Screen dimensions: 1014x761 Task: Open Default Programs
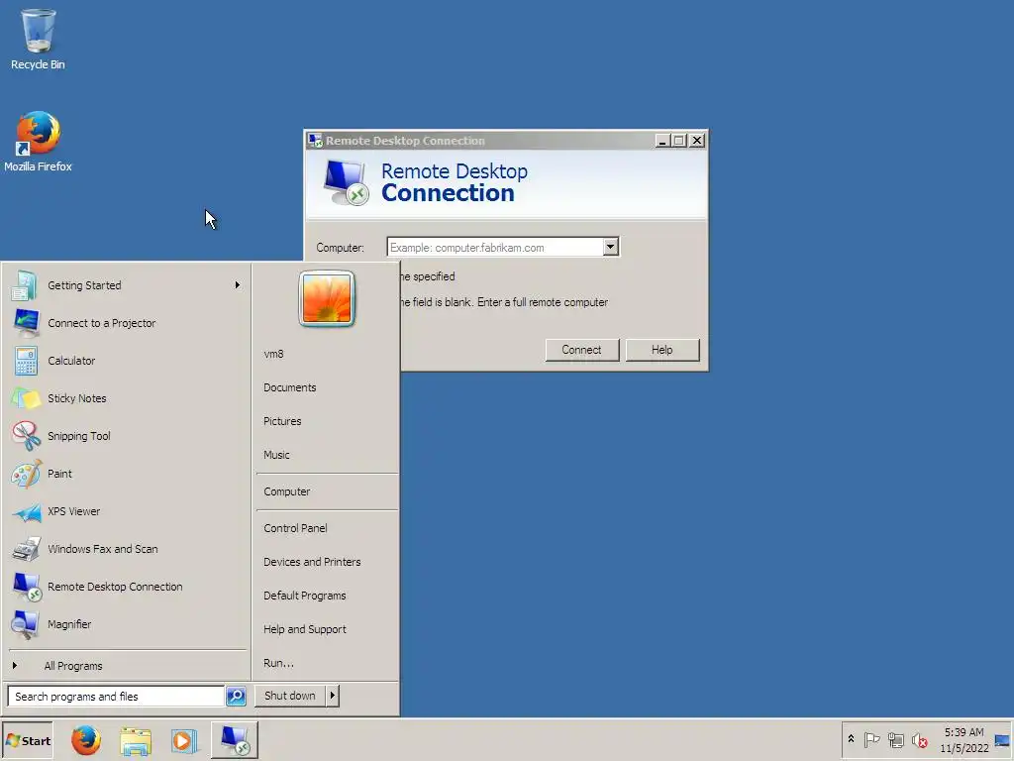pos(305,596)
